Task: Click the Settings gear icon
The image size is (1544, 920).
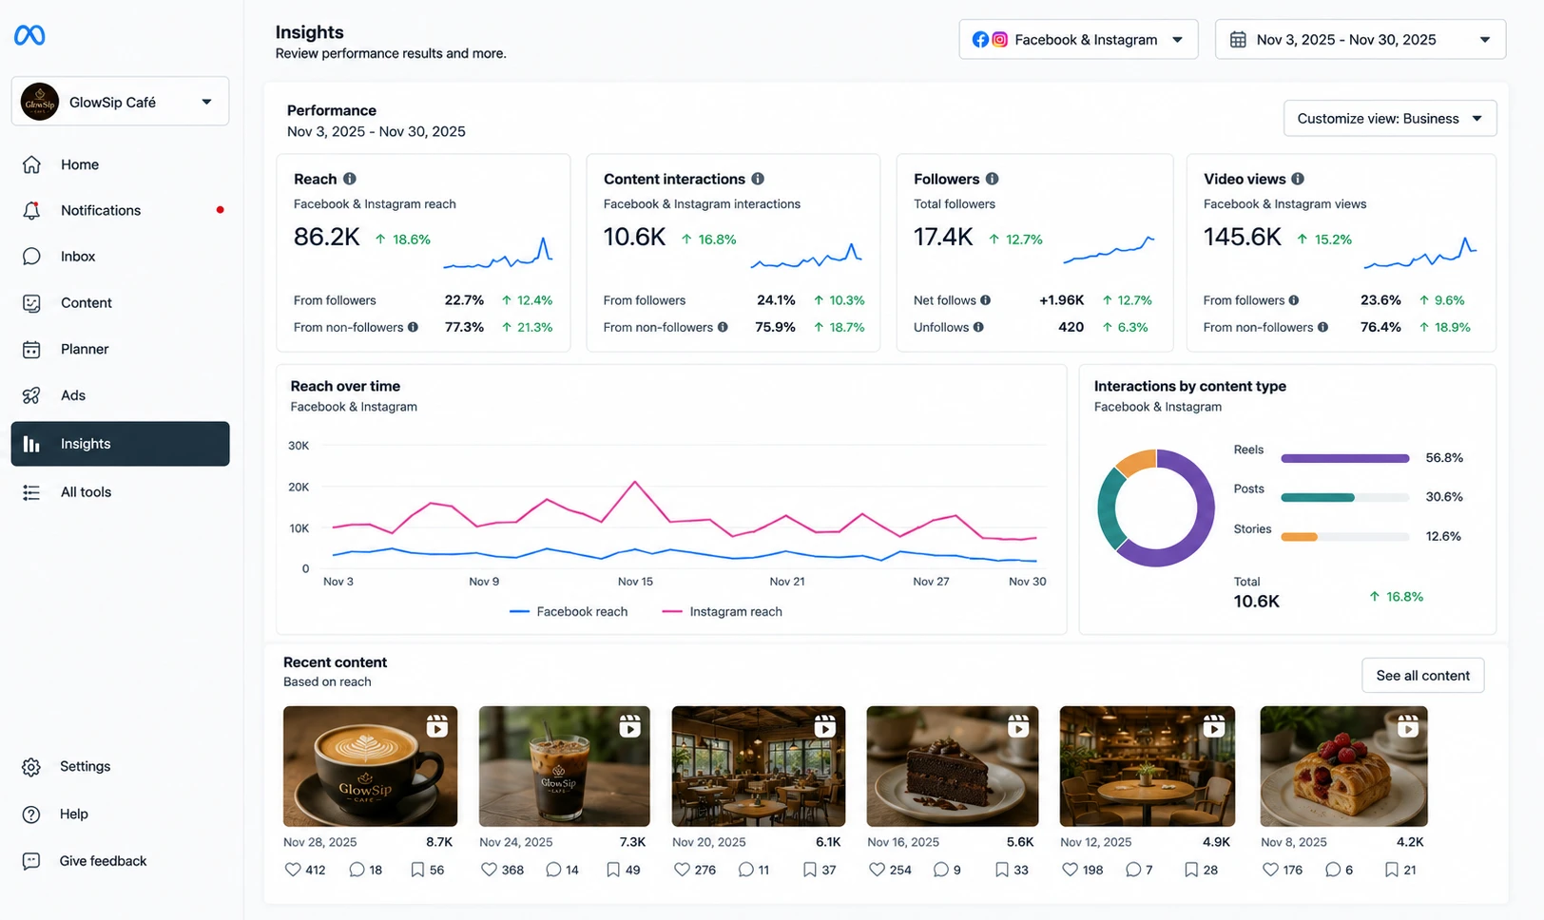Action: (x=31, y=767)
